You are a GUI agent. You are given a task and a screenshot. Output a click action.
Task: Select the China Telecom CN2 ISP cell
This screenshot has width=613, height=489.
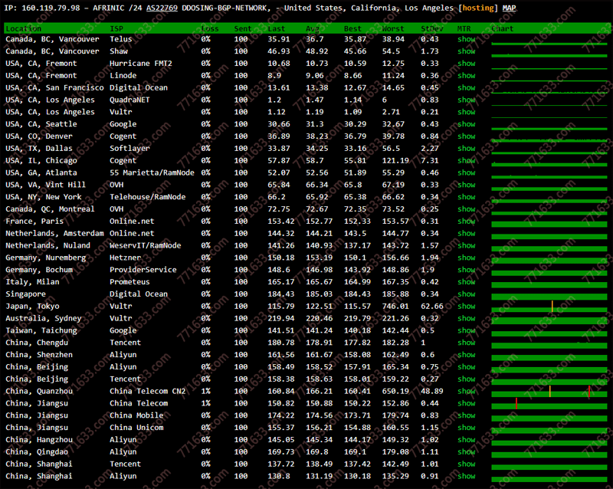(147, 391)
